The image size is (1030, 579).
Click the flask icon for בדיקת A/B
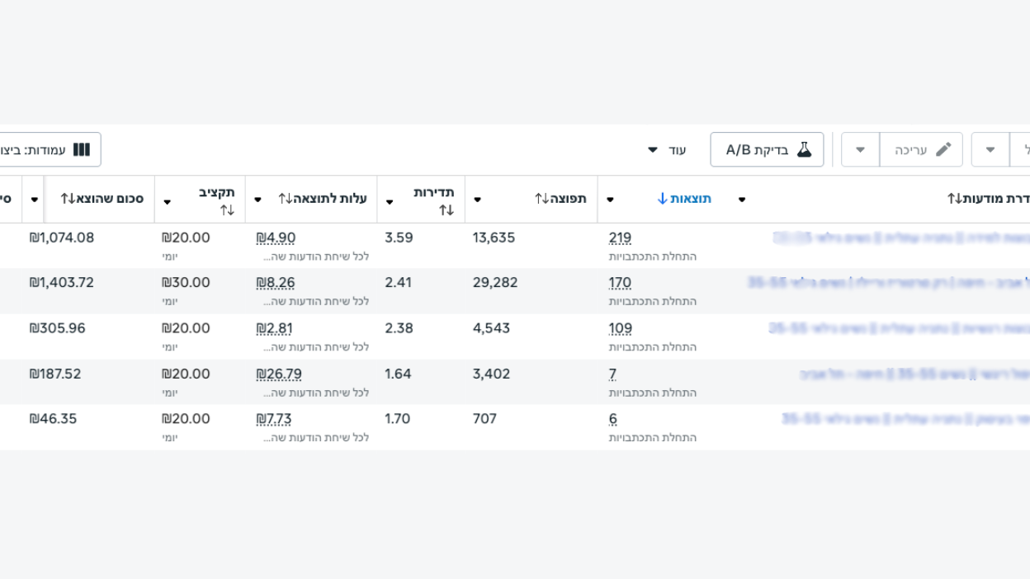click(804, 149)
